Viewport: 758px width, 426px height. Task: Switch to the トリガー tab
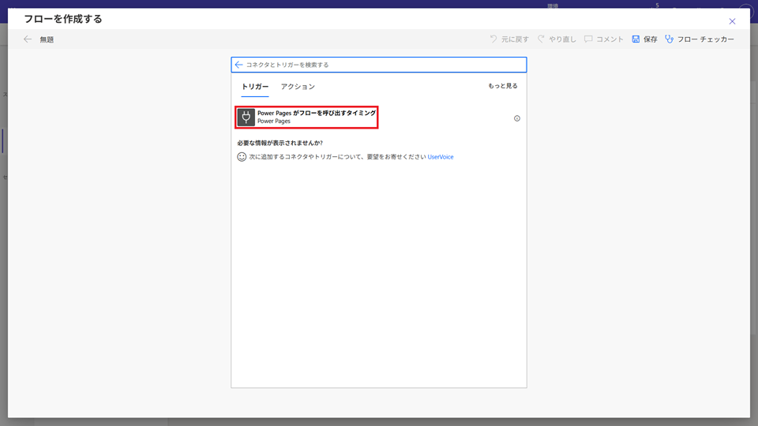[255, 87]
